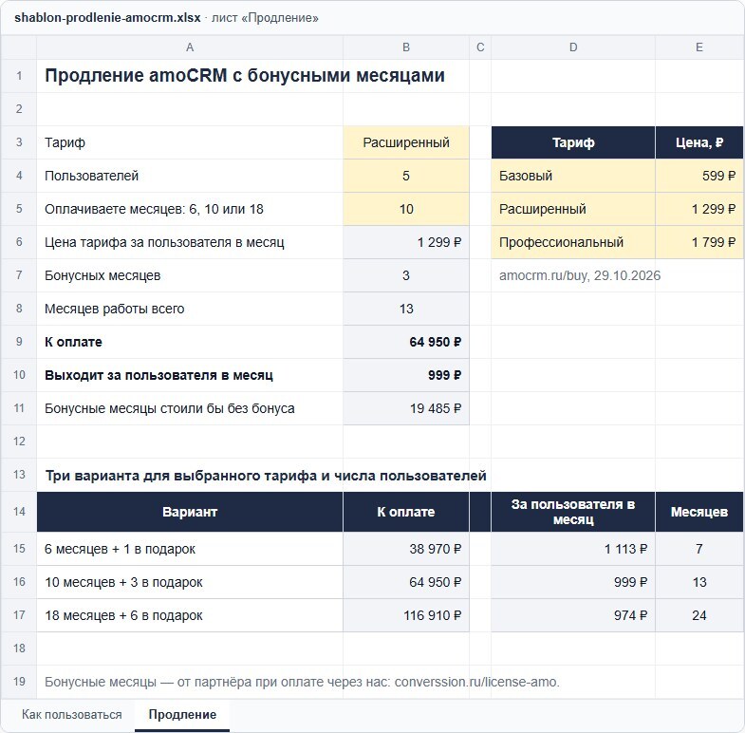Image resolution: width=745 pixels, height=733 pixels.
Task: Click the footnote mentioning converssion.ru/license-amo
Action: [x=302, y=682]
